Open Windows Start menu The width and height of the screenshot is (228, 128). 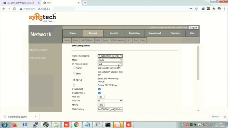click(5, 125)
